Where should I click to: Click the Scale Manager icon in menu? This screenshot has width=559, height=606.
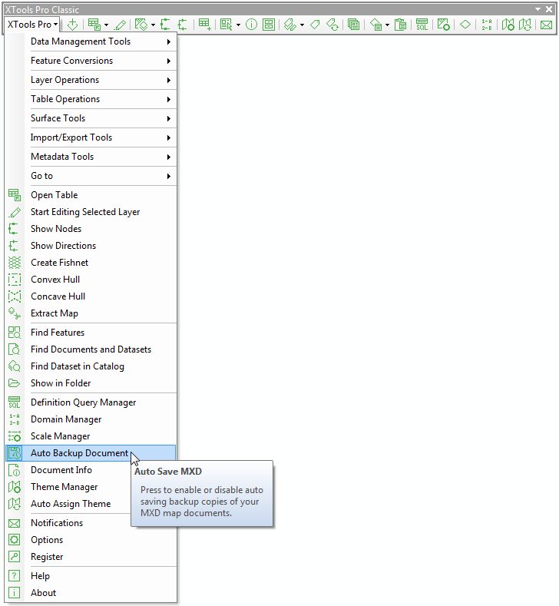tap(15, 436)
